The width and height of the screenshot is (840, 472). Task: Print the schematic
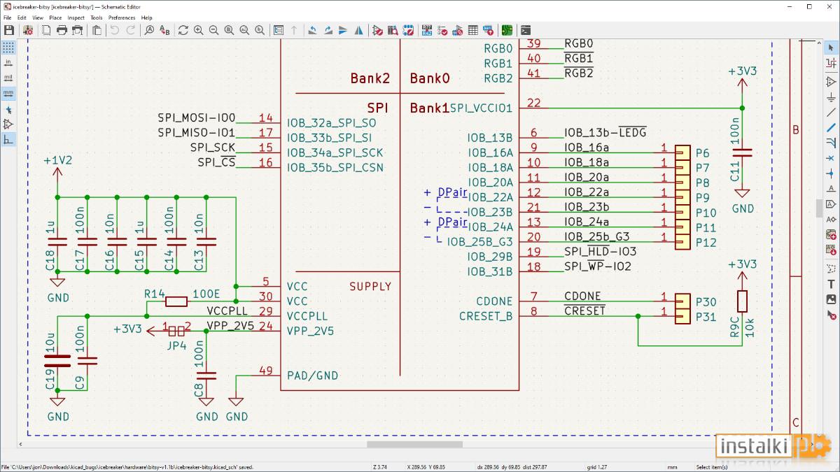click(61, 30)
